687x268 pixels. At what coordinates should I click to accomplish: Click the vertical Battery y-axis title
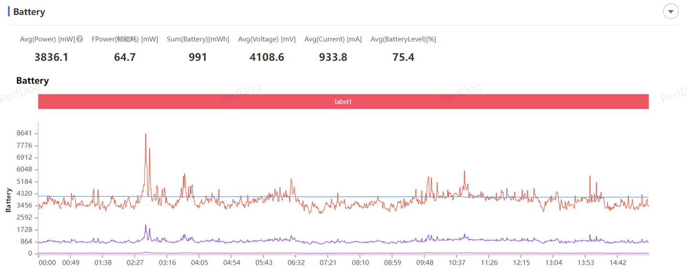click(x=8, y=200)
